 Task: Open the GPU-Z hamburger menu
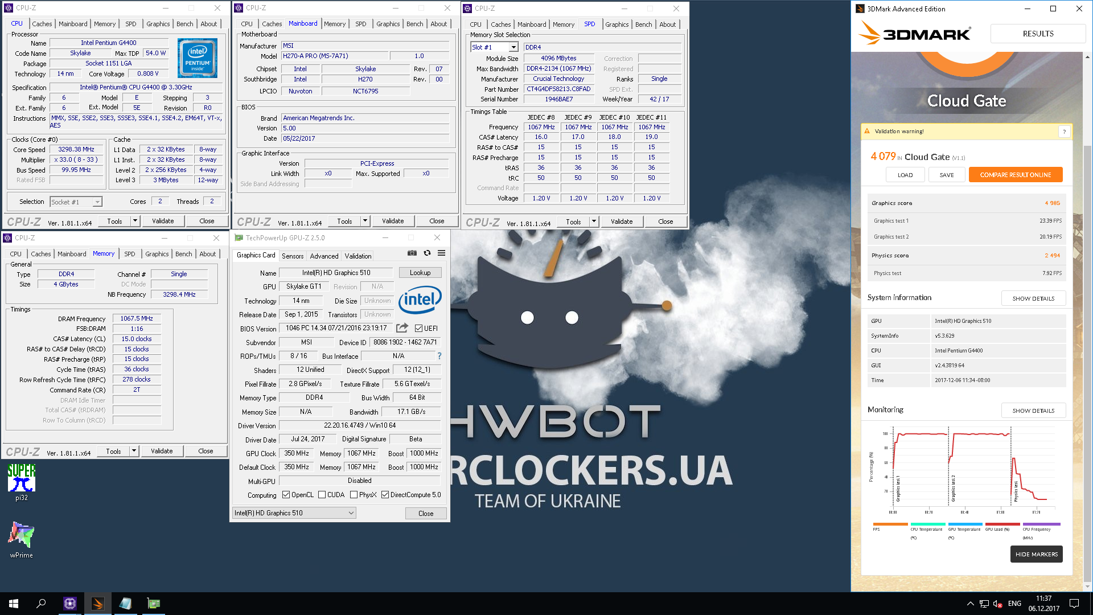(441, 253)
